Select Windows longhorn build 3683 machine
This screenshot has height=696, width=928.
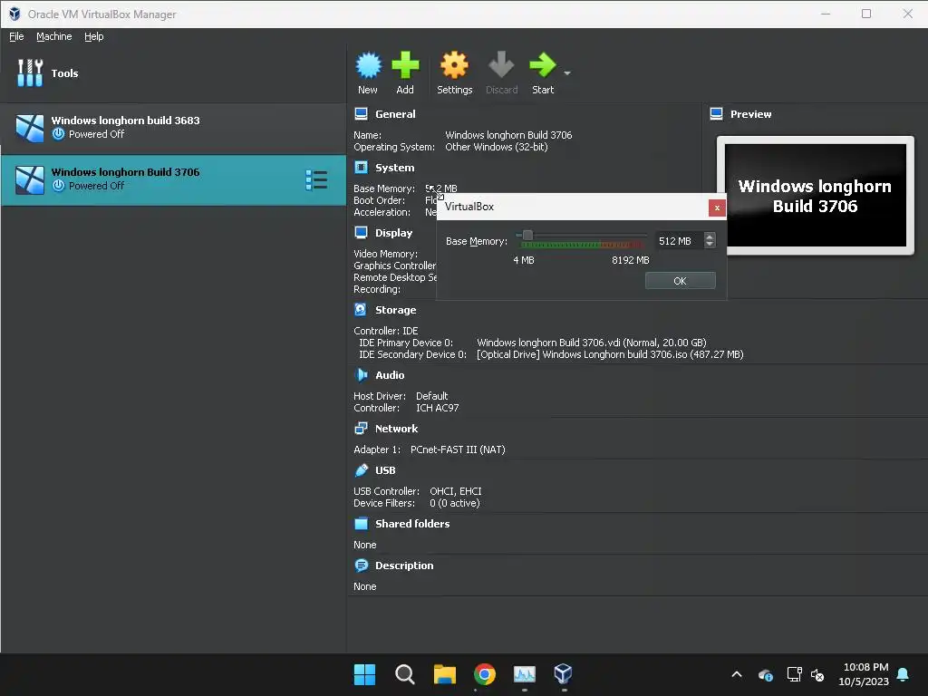tap(173, 128)
